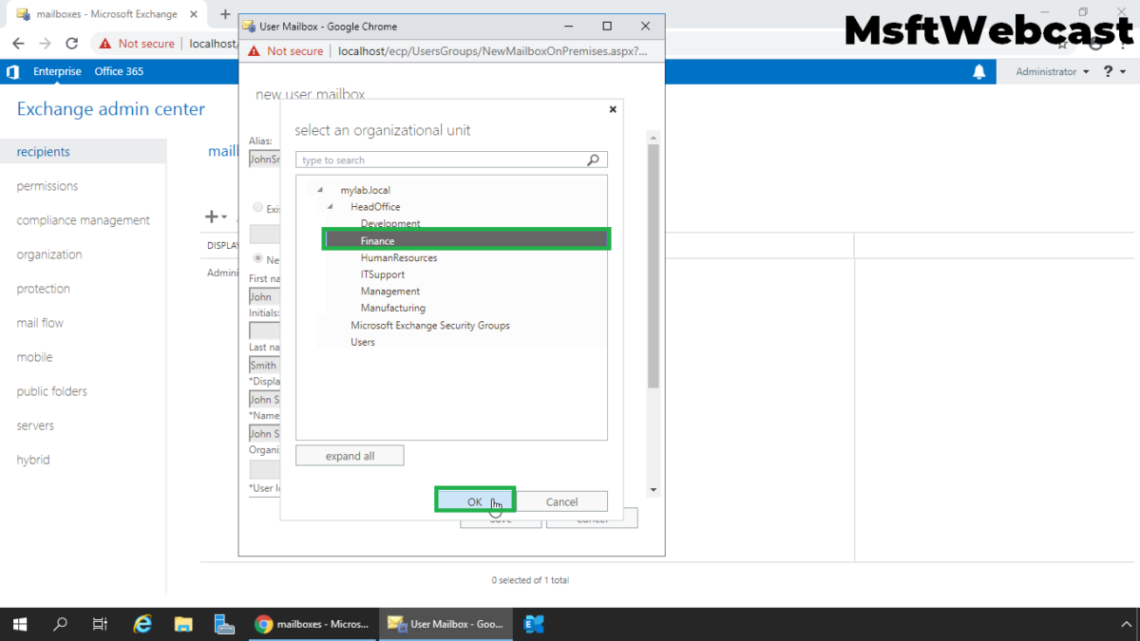Screen dimensions: 1140x641
Task: Collapse the mylab.local tree node
Action: pos(319,189)
